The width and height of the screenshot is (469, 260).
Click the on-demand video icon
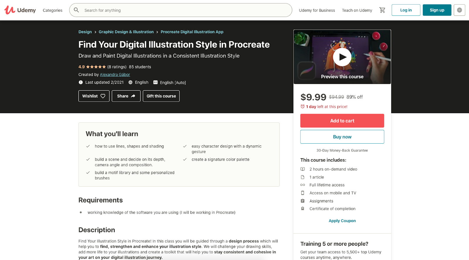(x=303, y=169)
